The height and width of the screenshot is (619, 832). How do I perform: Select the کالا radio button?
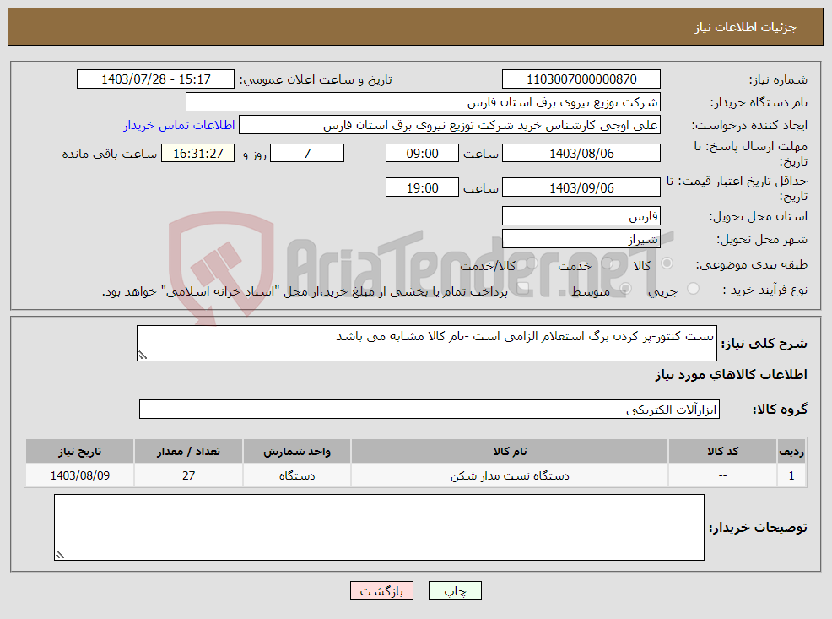pyautogui.click(x=667, y=263)
